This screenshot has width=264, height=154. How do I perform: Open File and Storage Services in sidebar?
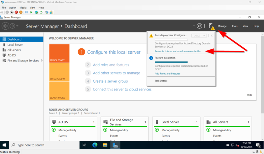(23, 61)
